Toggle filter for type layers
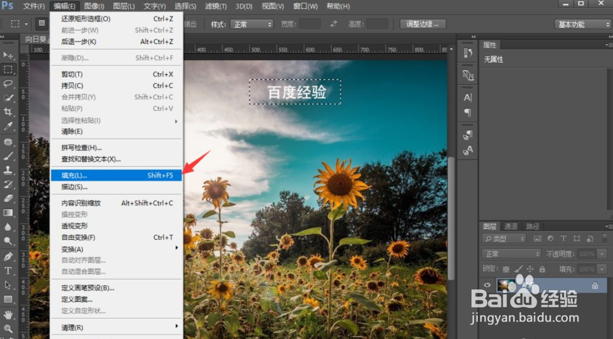This screenshot has height=339, width=613. (564, 239)
